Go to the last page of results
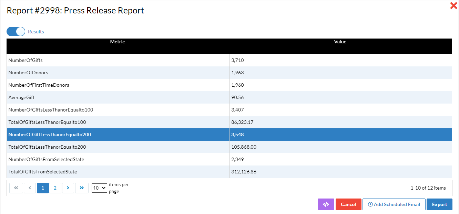The image size is (459, 214). click(x=82, y=188)
